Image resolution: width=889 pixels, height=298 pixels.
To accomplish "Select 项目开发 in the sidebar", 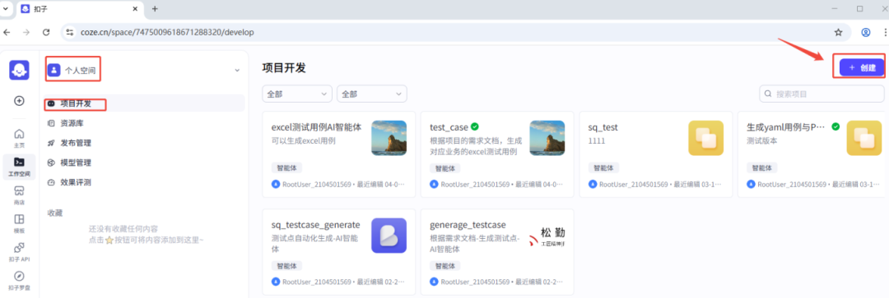I will tap(145, 103).
